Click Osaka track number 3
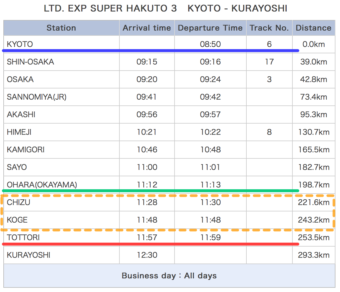Viewport: 340px width, 292px height. tap(269, 79)
